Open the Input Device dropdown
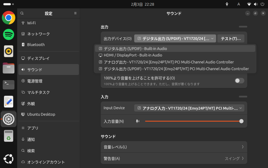 click(189, 108)
